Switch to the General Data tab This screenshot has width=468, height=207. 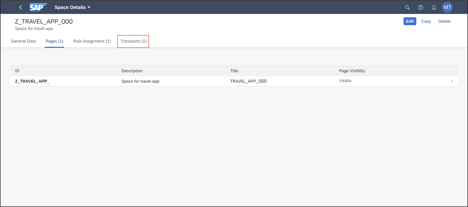pyautogui.click(x=23, y=41)
